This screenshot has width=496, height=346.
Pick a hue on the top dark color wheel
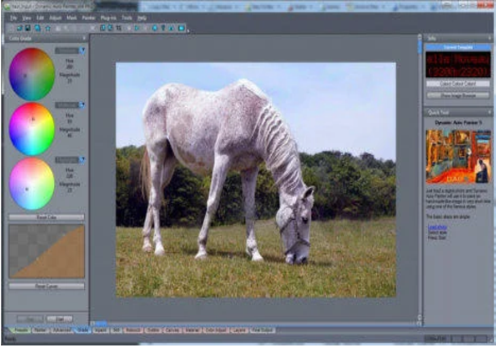[31, 74]
